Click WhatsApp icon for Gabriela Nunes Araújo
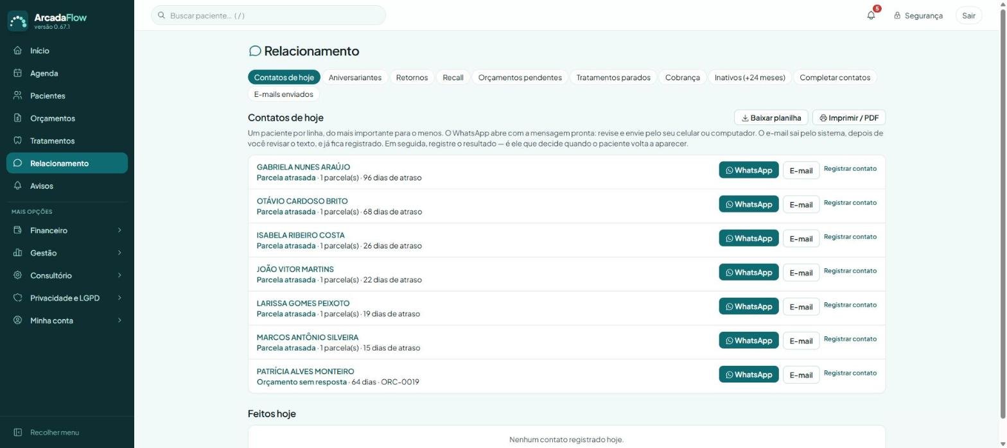Viewport: 1007px width, 448px height. point(730,171)
